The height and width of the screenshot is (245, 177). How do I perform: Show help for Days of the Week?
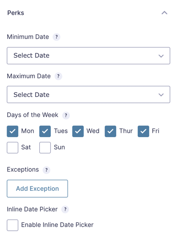coord(66,116)
